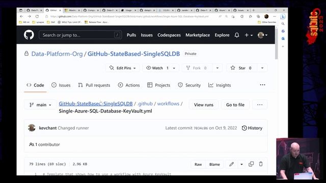Open Explore in top navigation
Viewport: 326px width, 183px height.
tap(222, 35)
